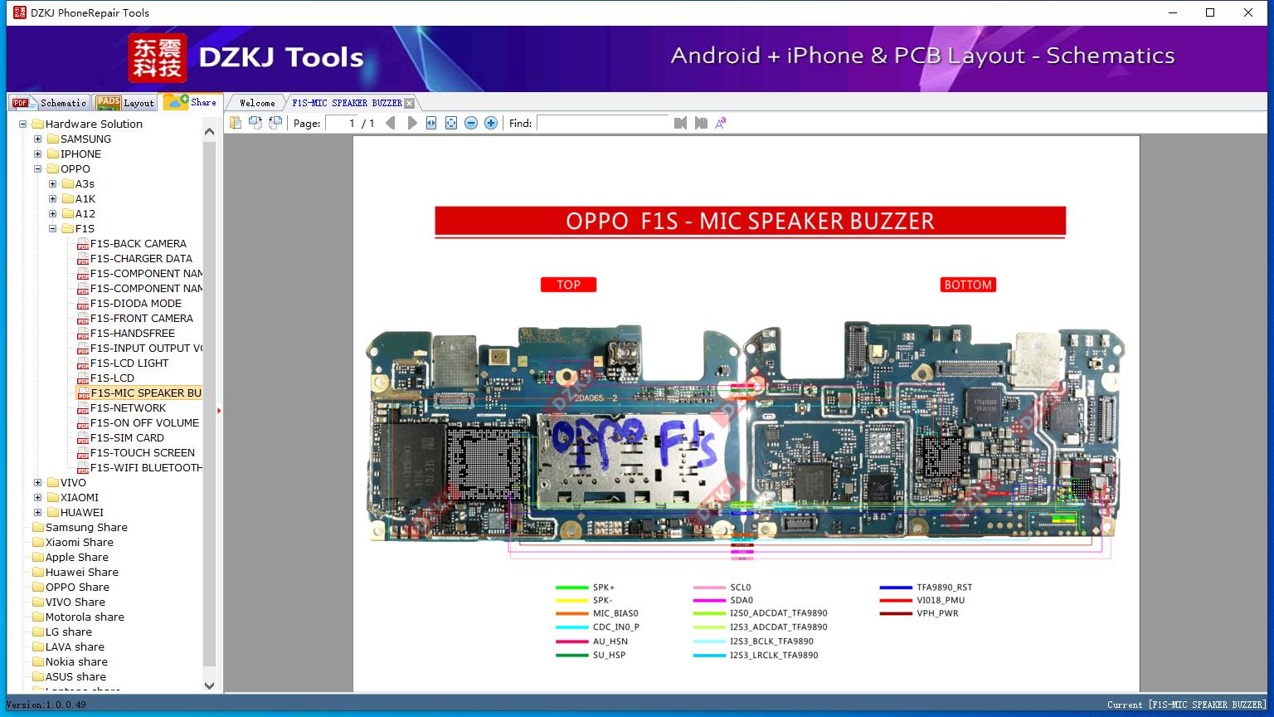
Task: Select the LG share folder
Action: (69, 632)
